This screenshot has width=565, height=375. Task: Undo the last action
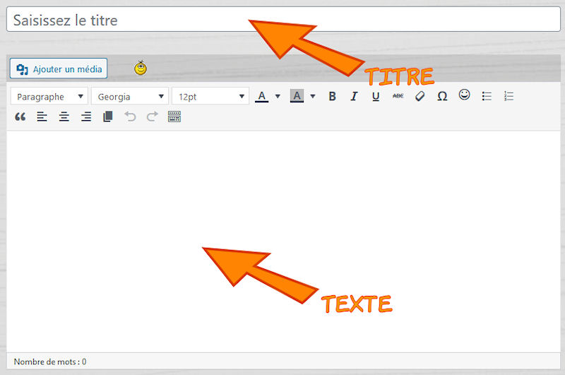click(x=130, y=117)
